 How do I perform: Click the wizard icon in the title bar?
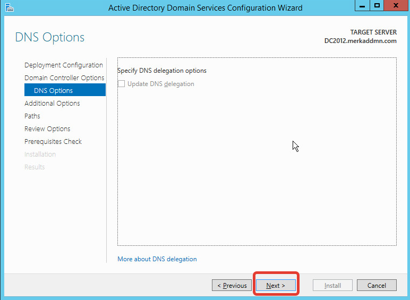(9, 7)
